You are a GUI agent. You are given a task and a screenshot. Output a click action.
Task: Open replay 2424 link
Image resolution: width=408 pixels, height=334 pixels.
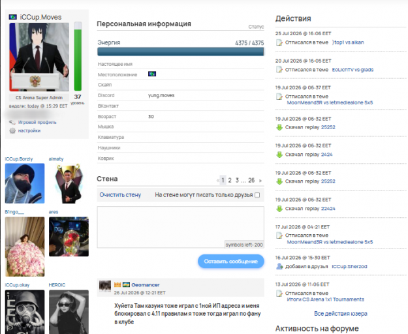[x=327, y=155]
